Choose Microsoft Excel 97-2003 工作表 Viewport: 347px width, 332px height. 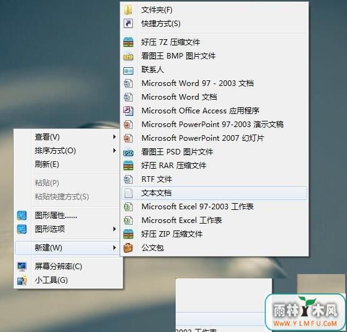click(x=197, y=207)
